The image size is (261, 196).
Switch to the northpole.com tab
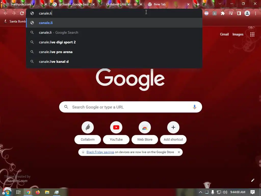[21, 4]
